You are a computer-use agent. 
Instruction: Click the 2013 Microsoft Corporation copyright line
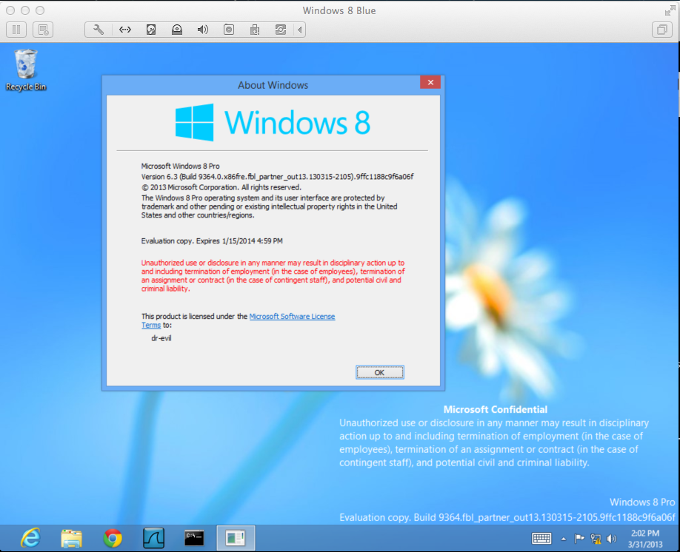(x=221, y=187)
